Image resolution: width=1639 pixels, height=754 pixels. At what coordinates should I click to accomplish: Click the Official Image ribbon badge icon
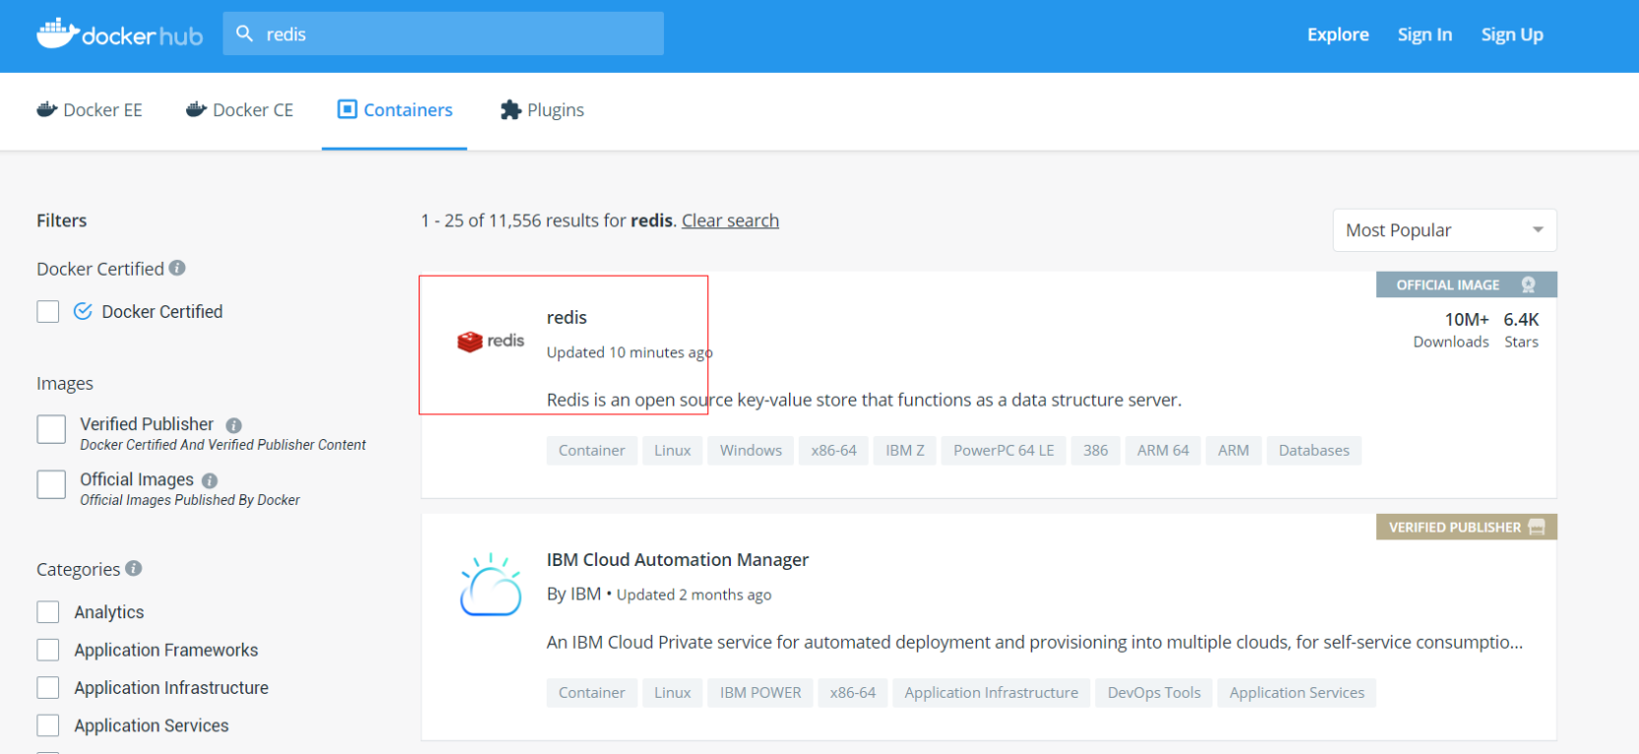point(1529,284)
